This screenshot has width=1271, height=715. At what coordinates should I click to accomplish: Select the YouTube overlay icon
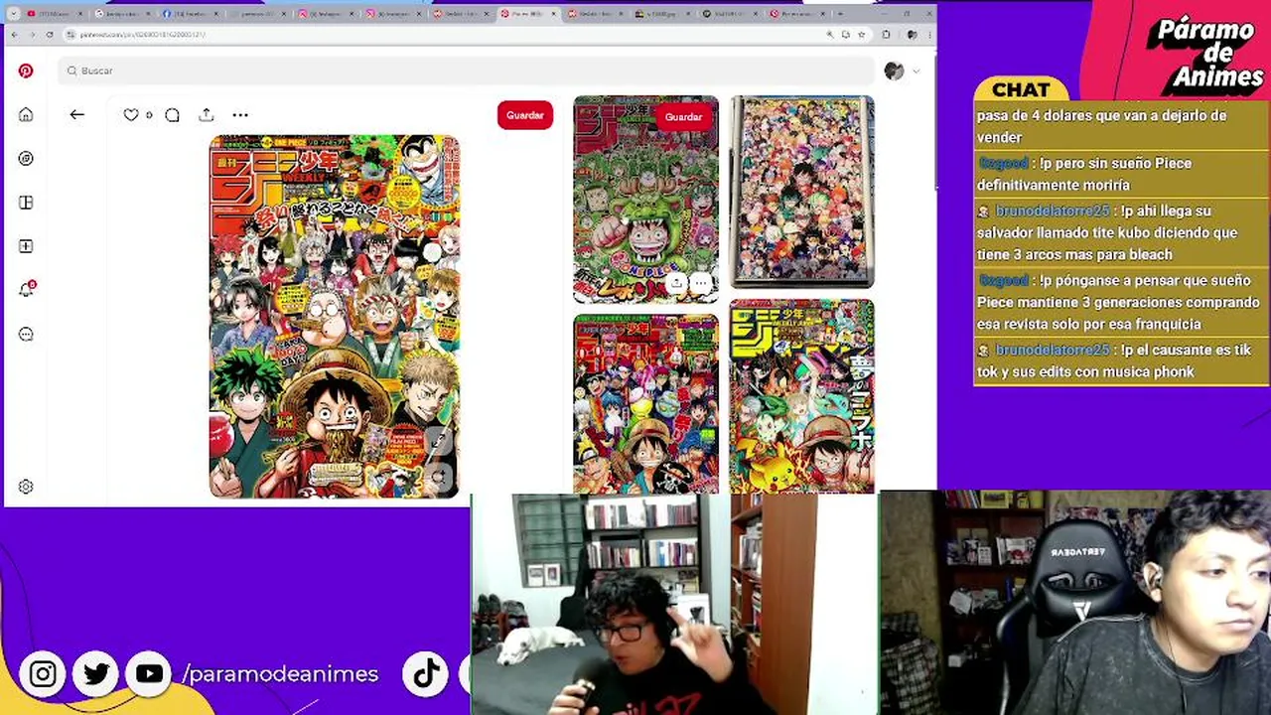(x=149, y=674)
